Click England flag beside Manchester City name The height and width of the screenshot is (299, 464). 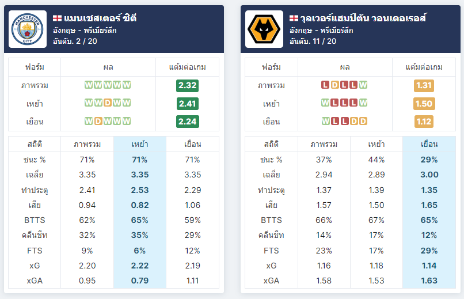coord(57,18)
